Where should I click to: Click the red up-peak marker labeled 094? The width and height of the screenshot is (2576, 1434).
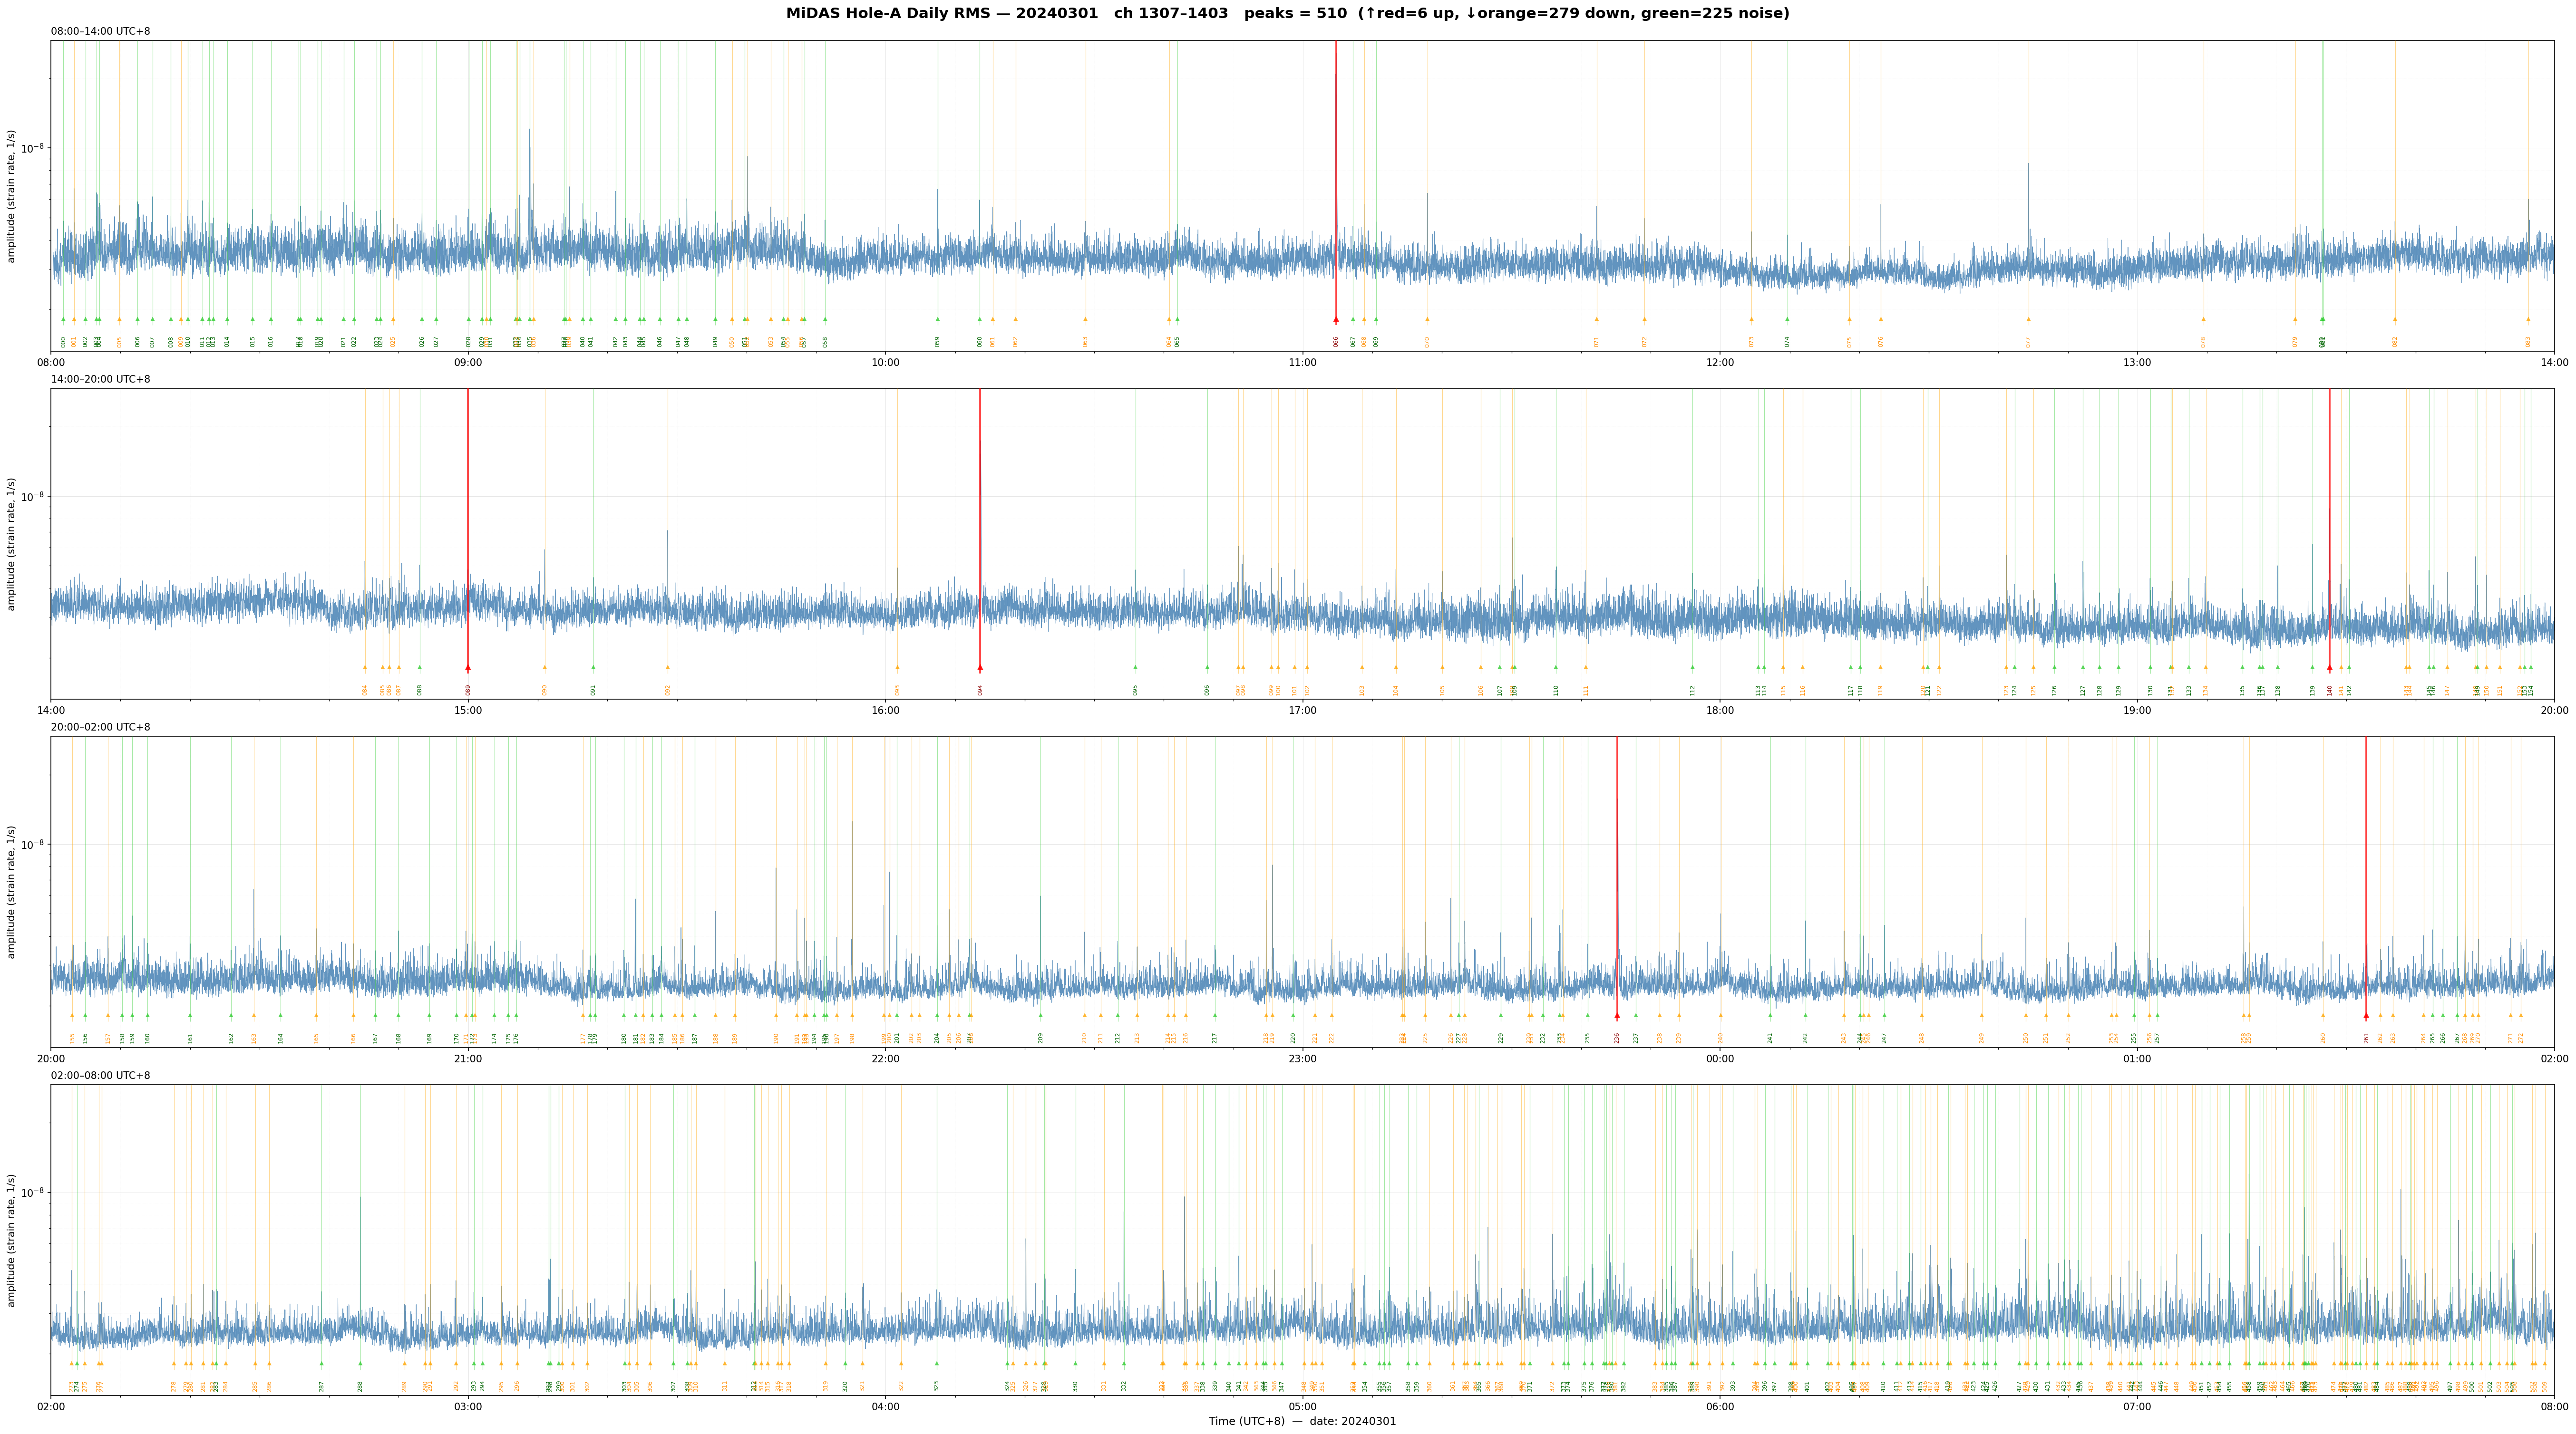click(x=980, y=667)
